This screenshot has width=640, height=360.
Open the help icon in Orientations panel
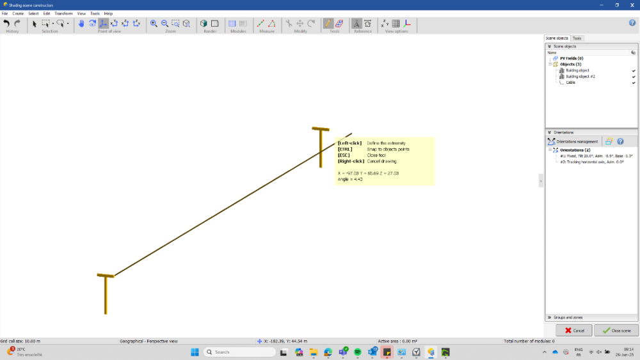[620, 141]
